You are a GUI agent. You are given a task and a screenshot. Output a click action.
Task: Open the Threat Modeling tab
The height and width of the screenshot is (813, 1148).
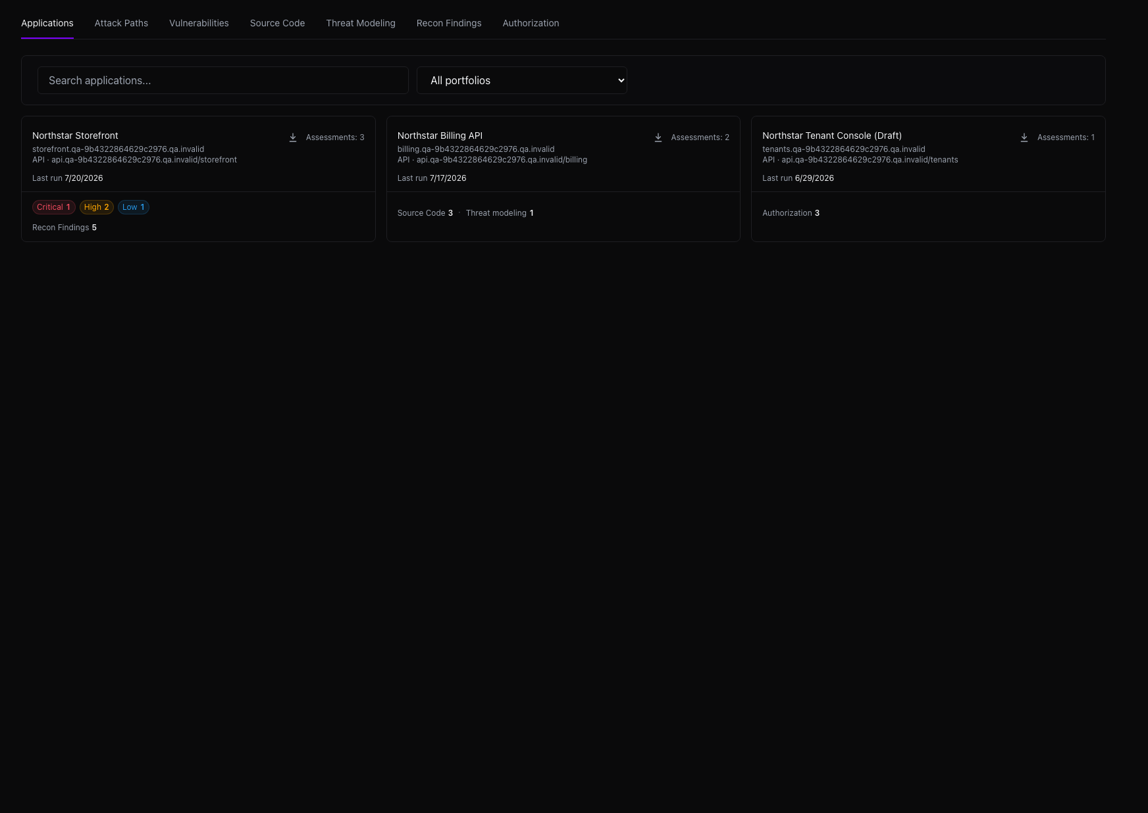[x=361, y=23]
